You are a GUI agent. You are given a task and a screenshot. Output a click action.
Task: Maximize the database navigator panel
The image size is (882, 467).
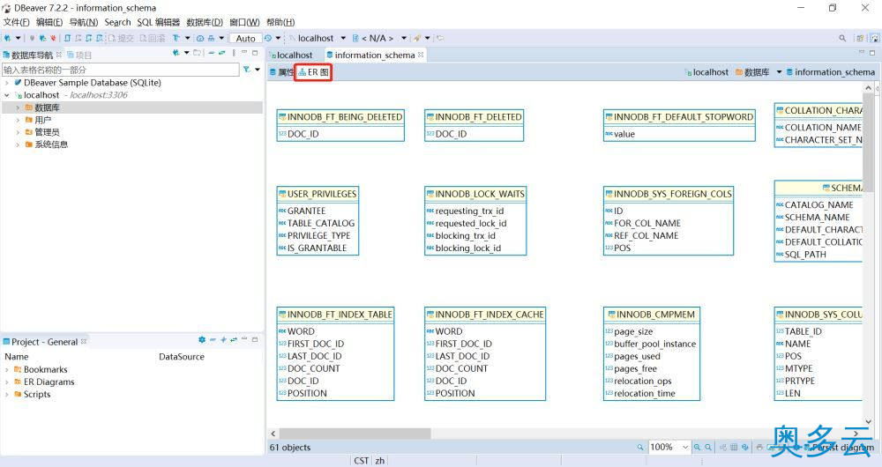[255, 53]
